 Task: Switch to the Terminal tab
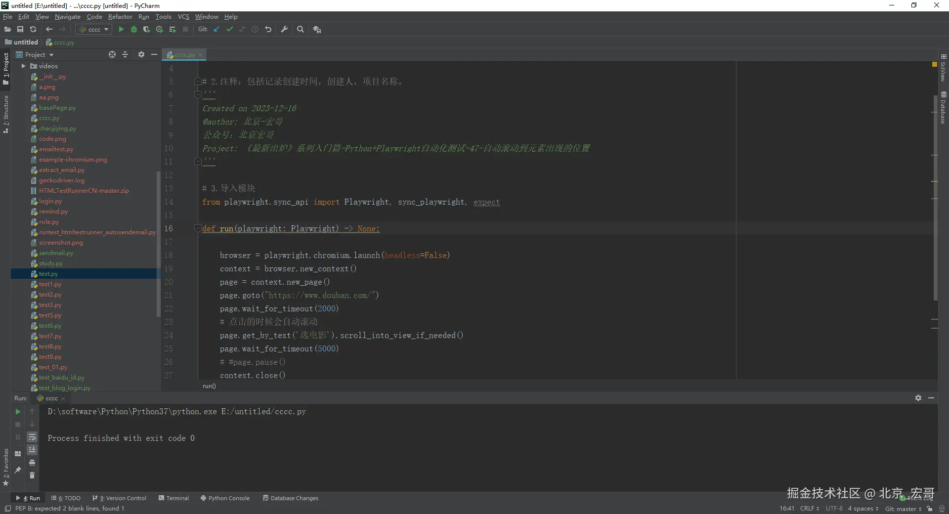click(x=173, y=498)
